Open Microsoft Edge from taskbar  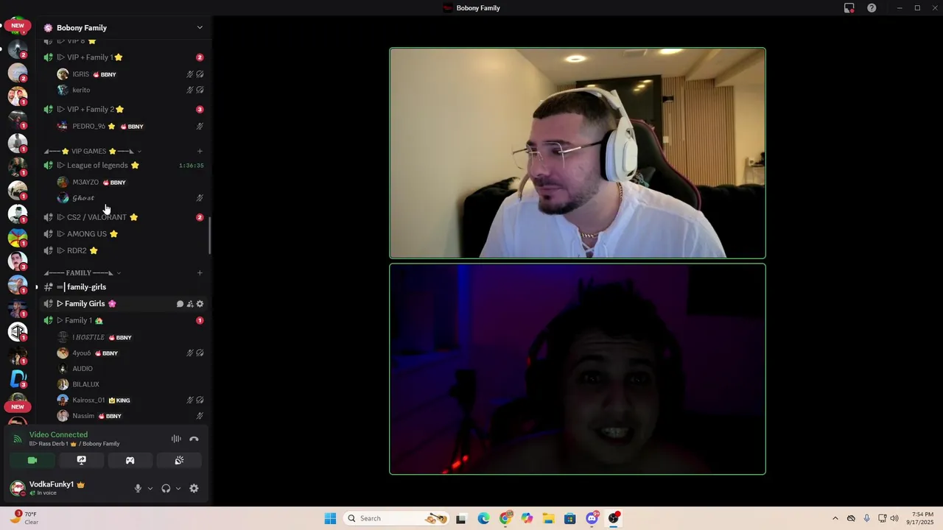(483, 518)
